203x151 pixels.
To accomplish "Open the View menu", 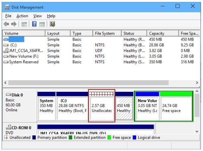I will (37, 16).
